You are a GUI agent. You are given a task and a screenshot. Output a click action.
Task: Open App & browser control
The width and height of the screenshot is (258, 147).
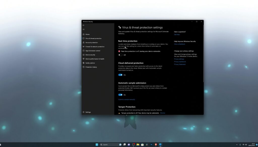coord(93,51)
